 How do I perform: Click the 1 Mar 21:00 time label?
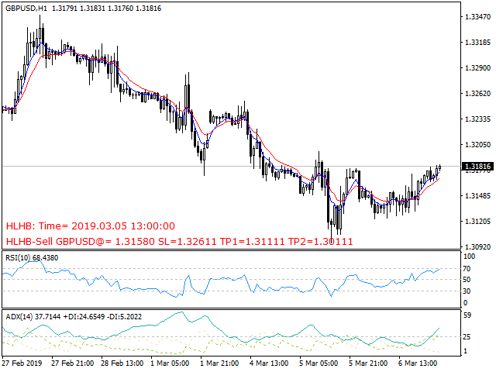pos(219,363)
